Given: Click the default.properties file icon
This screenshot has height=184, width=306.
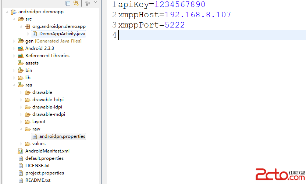Looking at the screenshot, I should [21, 158].
